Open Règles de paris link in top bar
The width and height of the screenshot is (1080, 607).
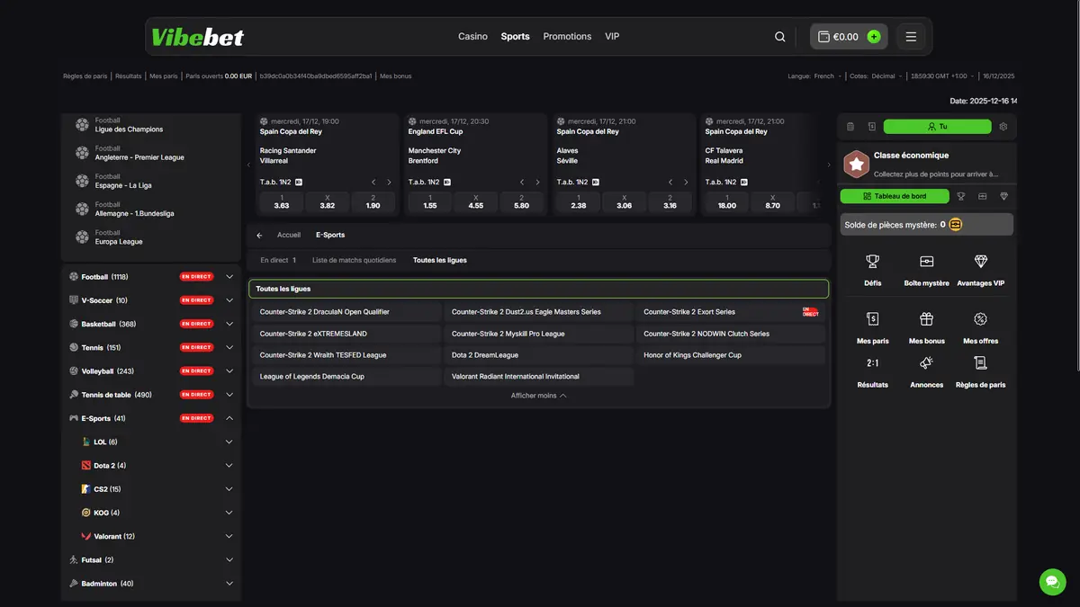click(x=85, y=76)
